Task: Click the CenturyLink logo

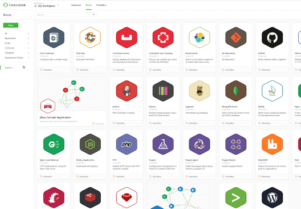Action: (14, 5)
